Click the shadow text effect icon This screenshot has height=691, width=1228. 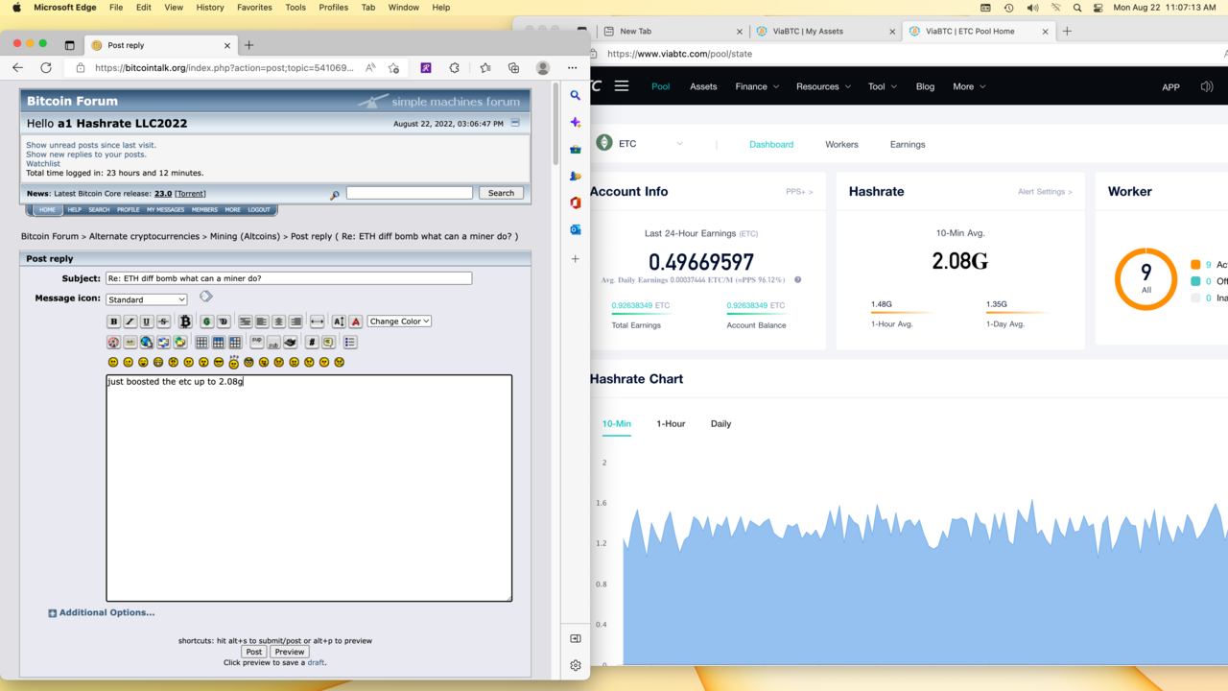pyautogui.click(x=224, y=322)
